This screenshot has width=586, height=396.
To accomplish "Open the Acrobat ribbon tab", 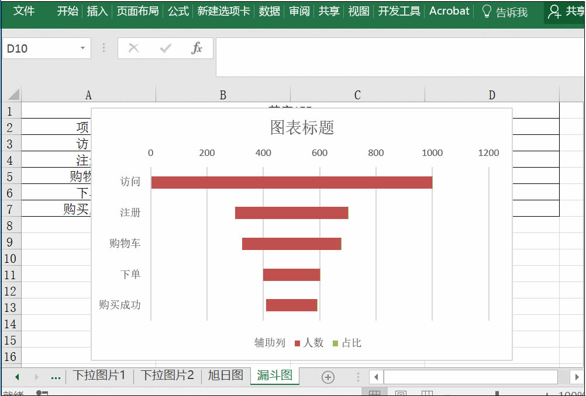I will coord(449,11).
